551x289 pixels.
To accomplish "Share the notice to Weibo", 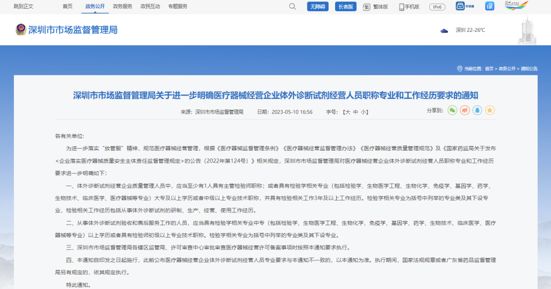I will point(465,111).
